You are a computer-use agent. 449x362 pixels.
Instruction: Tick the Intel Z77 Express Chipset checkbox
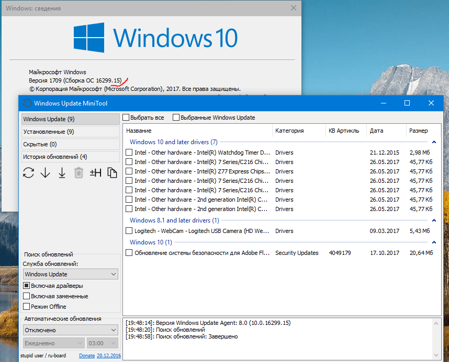click(x=129, y=171)
